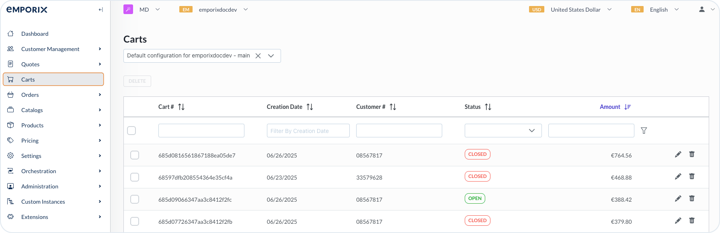
Task: Open the Status filter dropdown
Action: (x=503, y=131)
